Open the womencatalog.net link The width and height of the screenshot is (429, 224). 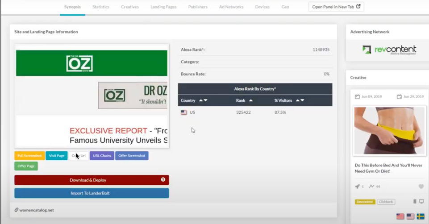click(x=37, y=210)
